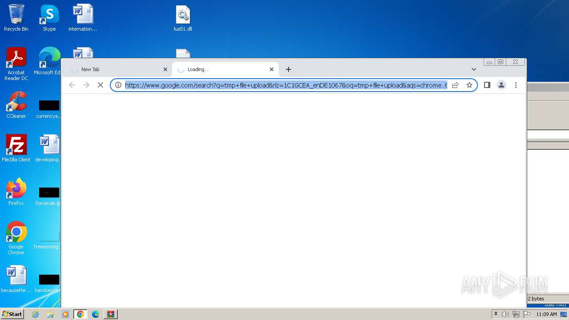Launch Skype from the desktop
The image size is (569, 320).
(x=49, y=18)
